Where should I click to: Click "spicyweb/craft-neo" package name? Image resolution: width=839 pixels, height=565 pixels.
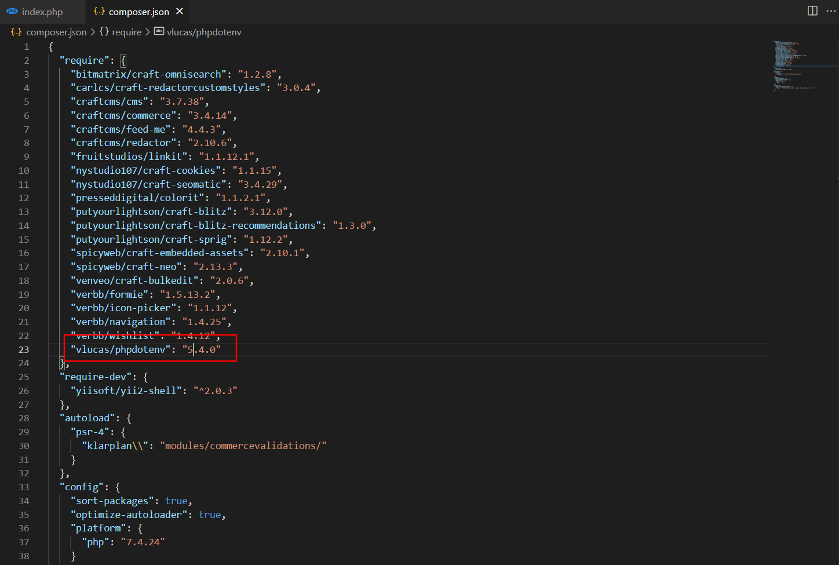tap(126, 267)
